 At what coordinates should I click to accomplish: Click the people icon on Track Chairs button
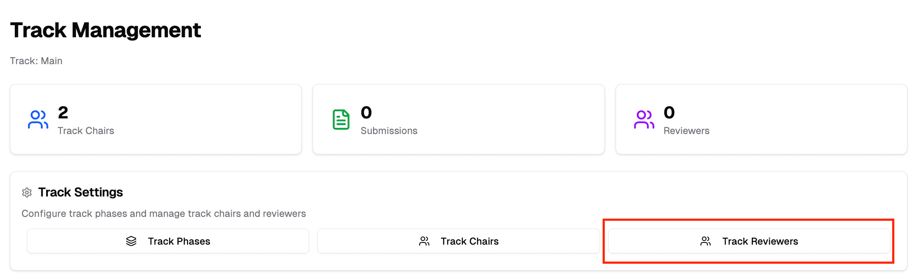pyautogui.click(x=424, y=241)
